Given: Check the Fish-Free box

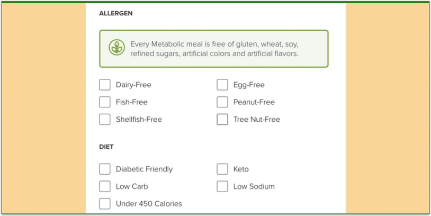Looking at the screenshot, I should click(105, 102).
